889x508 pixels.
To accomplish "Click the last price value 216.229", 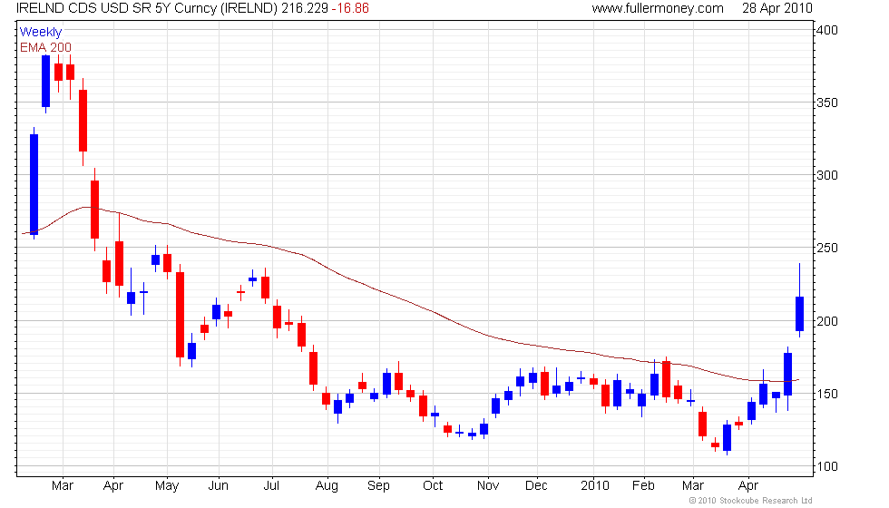I will tap(305, 8).
